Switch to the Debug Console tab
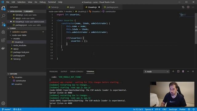Image resolution: width=197 pixels, height=111 pixels. [77, 72]
